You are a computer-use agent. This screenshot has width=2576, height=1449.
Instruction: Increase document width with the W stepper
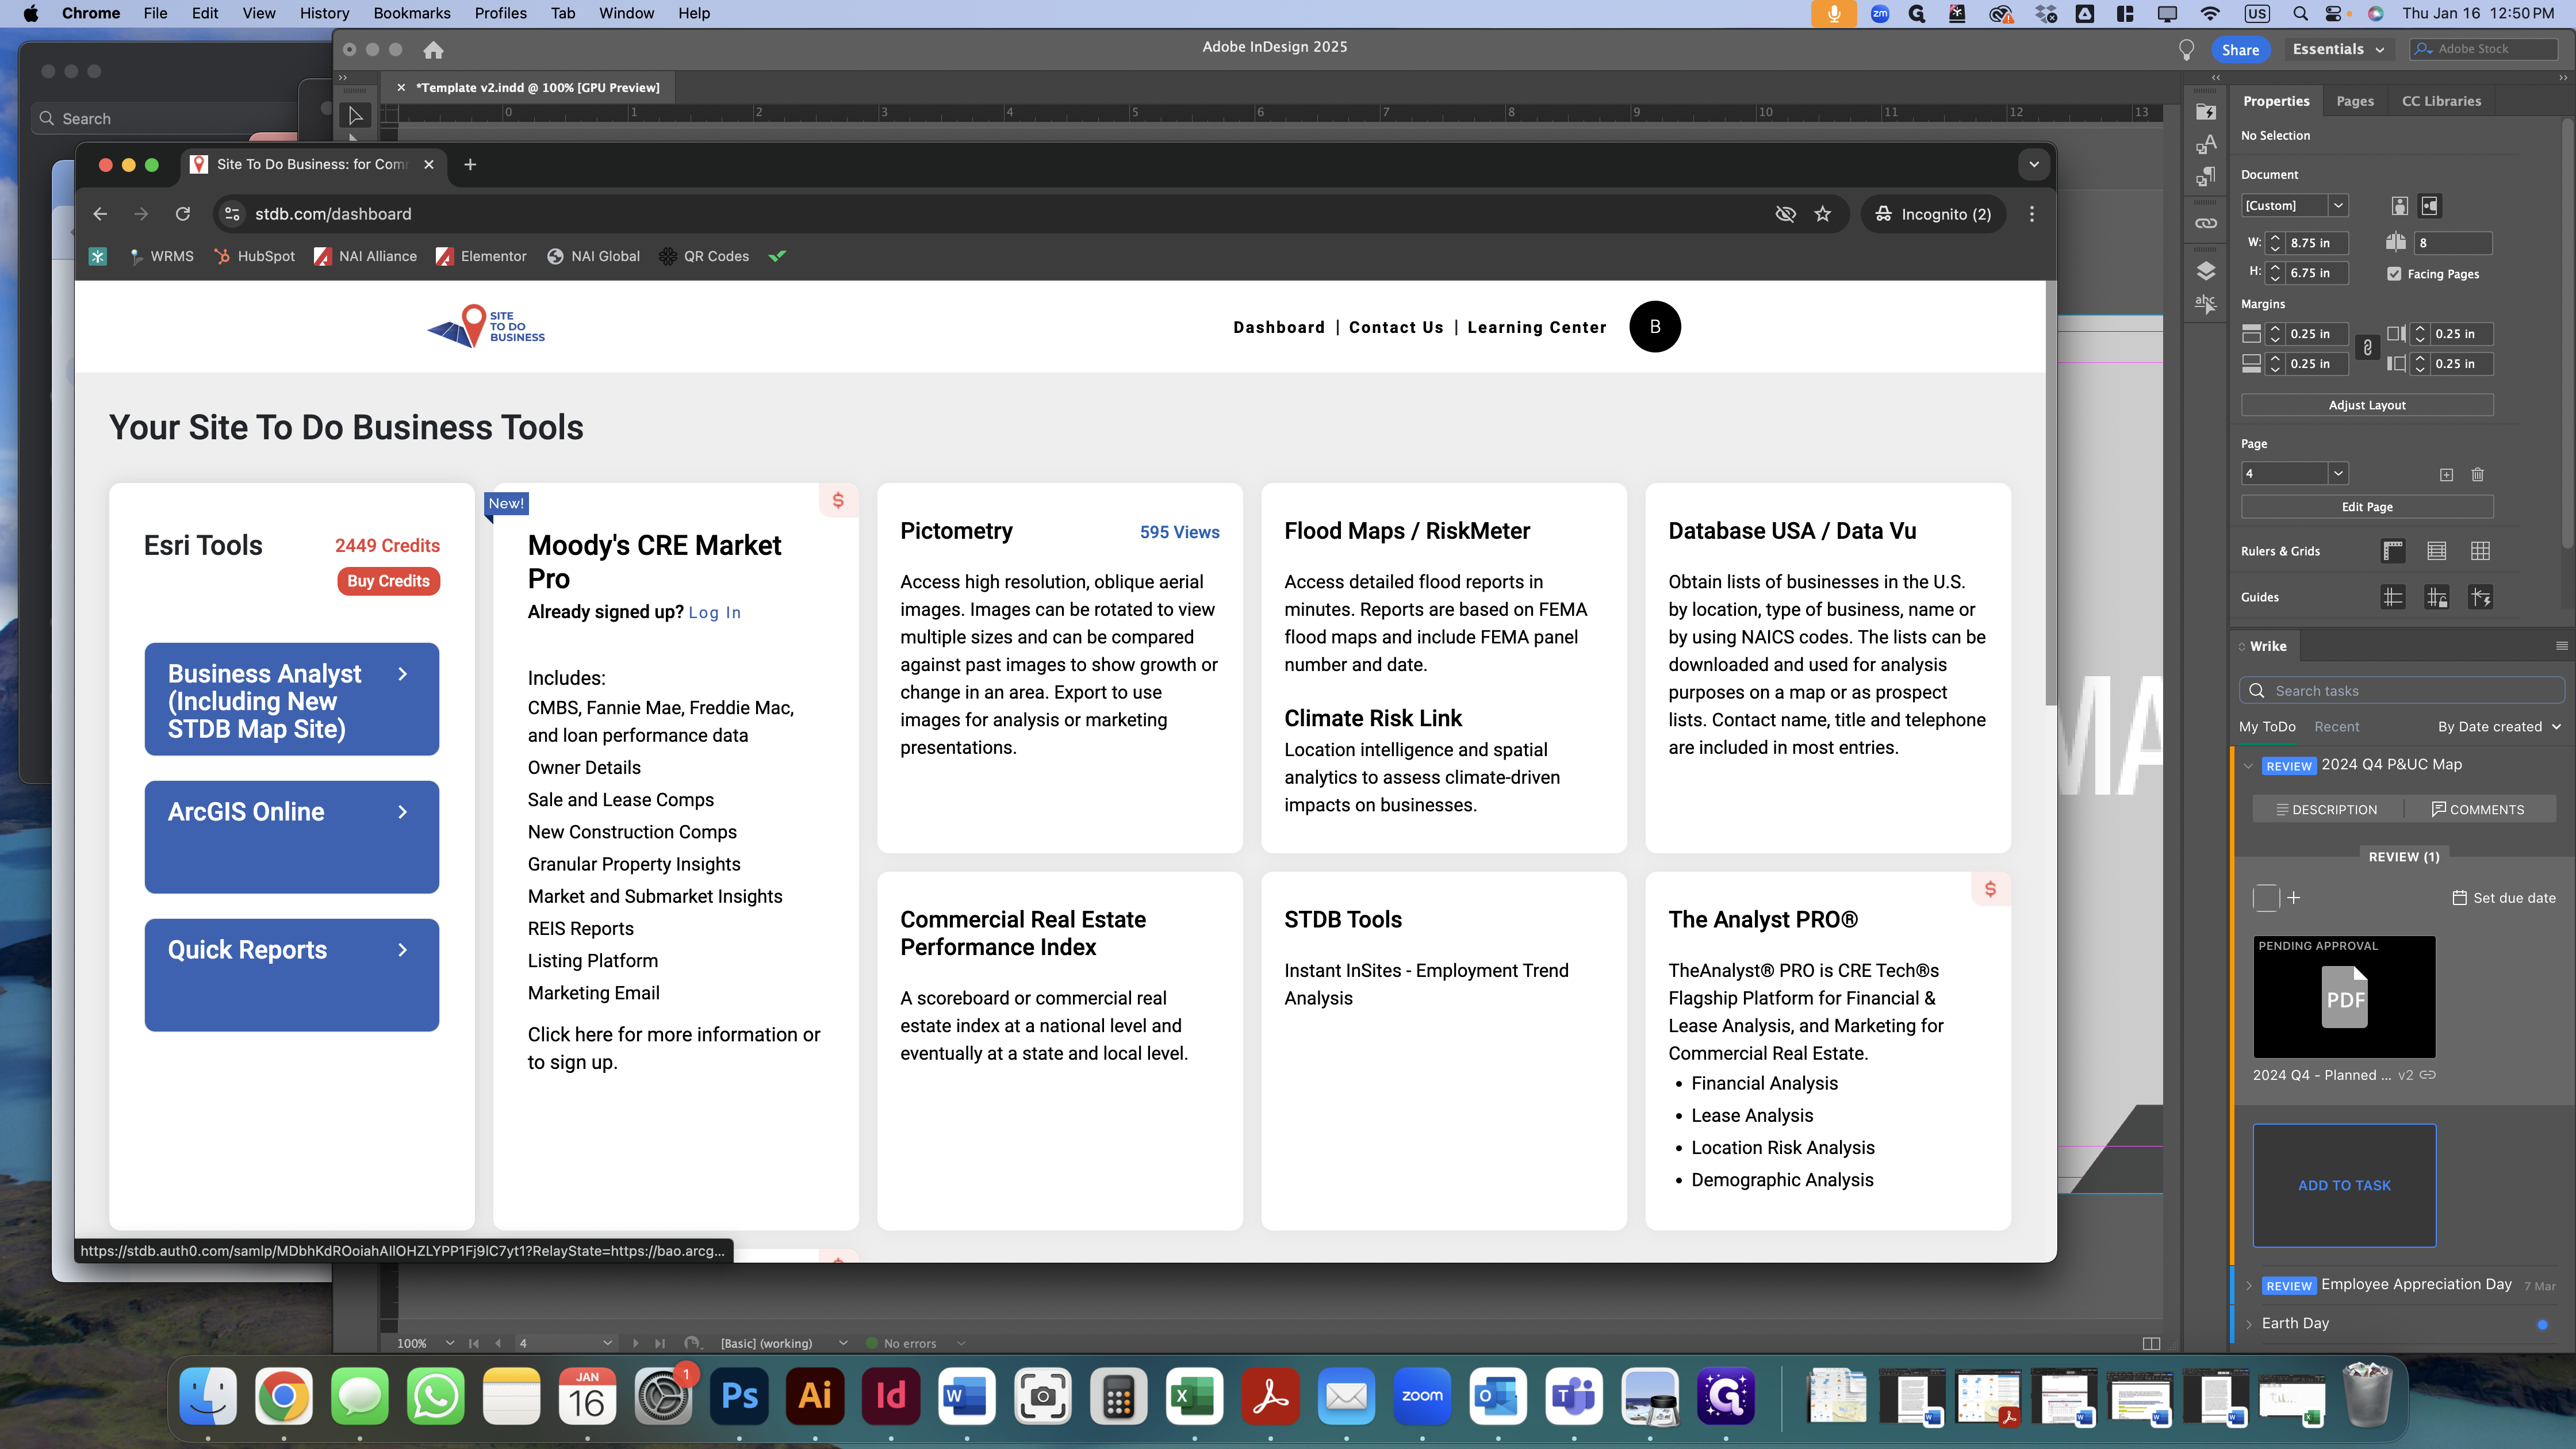(2275, 238)
